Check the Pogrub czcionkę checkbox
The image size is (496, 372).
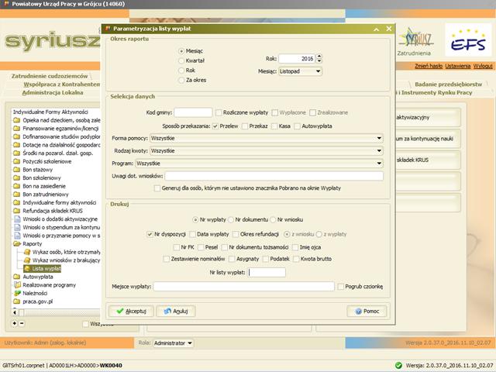(x=341, y=287)
